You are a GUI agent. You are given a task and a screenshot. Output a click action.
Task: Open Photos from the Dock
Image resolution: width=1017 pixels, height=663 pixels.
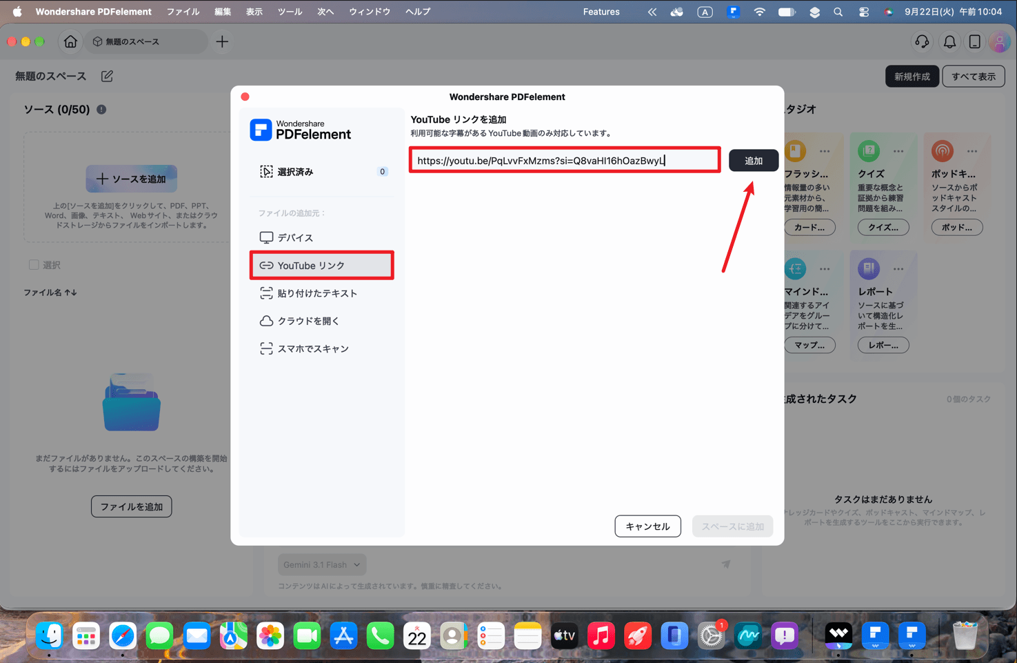coord(270,635)
